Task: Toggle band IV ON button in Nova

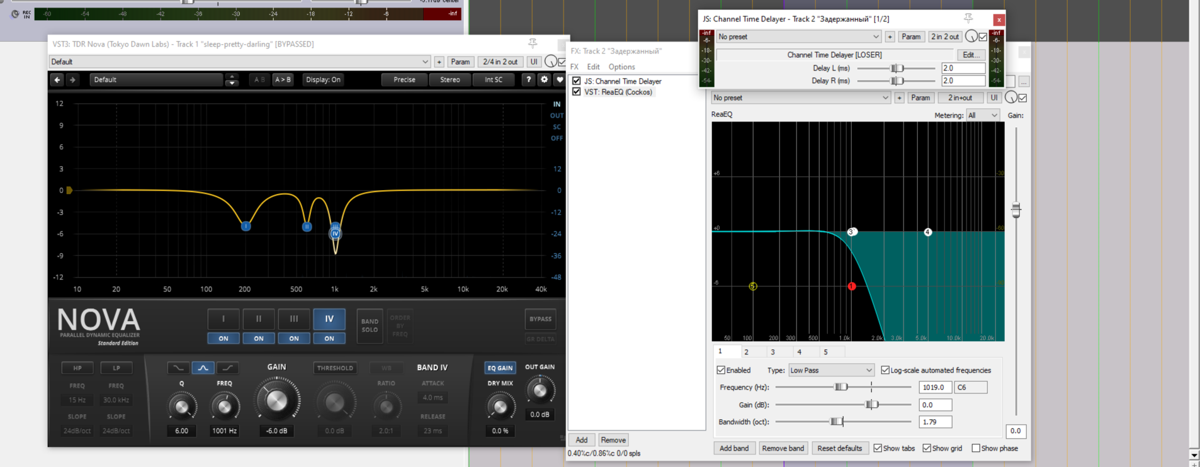Action: pyautogui.click(x=329, y=339)
